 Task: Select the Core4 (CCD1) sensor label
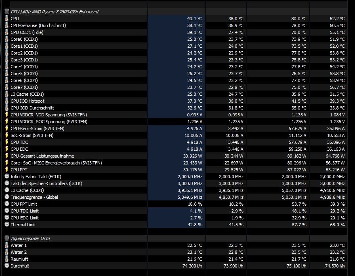click(24, 67)
